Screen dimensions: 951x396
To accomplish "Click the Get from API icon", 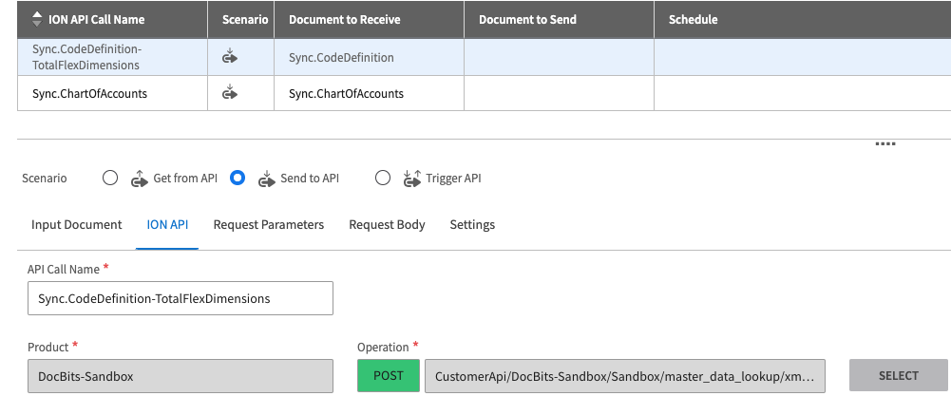I will [139, 178].
